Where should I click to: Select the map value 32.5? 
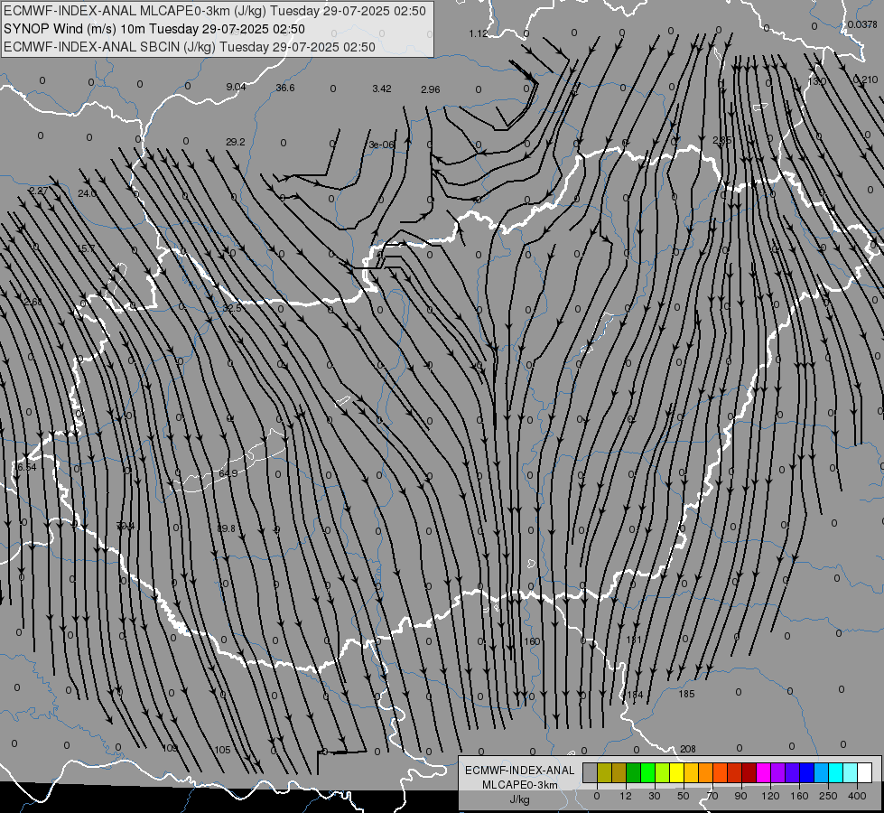point(232,309)
